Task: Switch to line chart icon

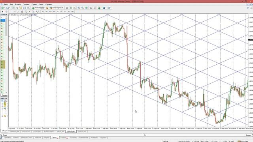Action: click(74, 8)
